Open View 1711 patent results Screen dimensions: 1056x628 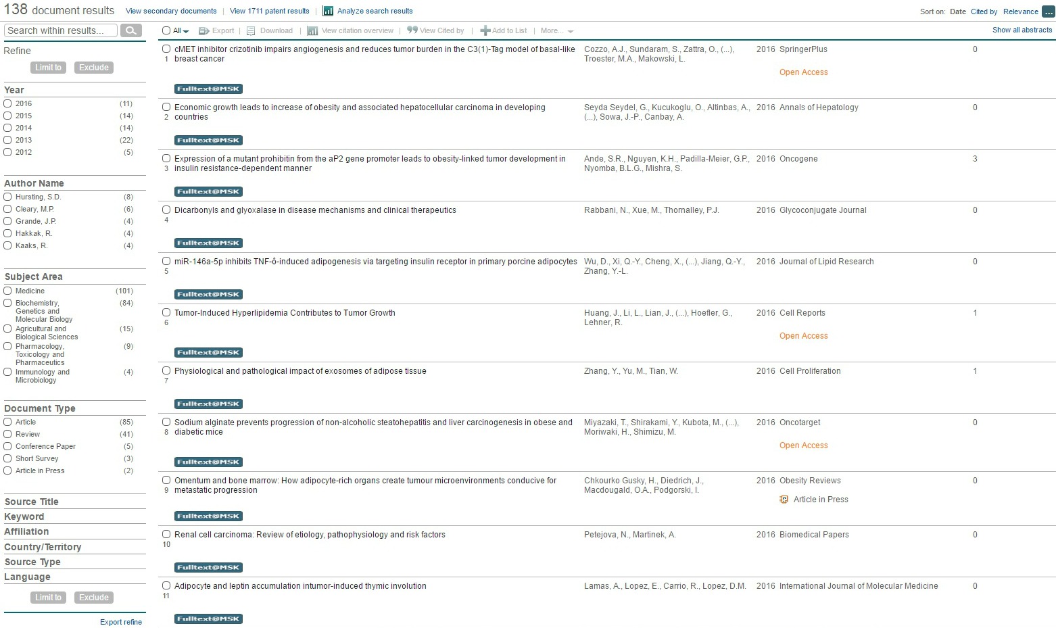point(269,11)
